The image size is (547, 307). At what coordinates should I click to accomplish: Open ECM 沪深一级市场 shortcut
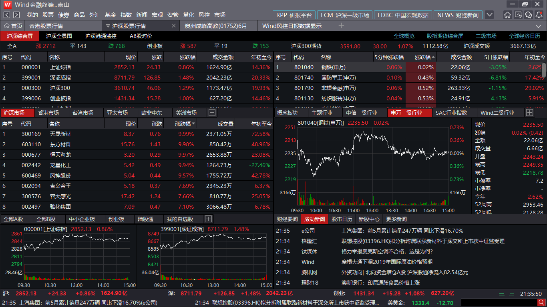pyautogui.click(x=345, y=15)
